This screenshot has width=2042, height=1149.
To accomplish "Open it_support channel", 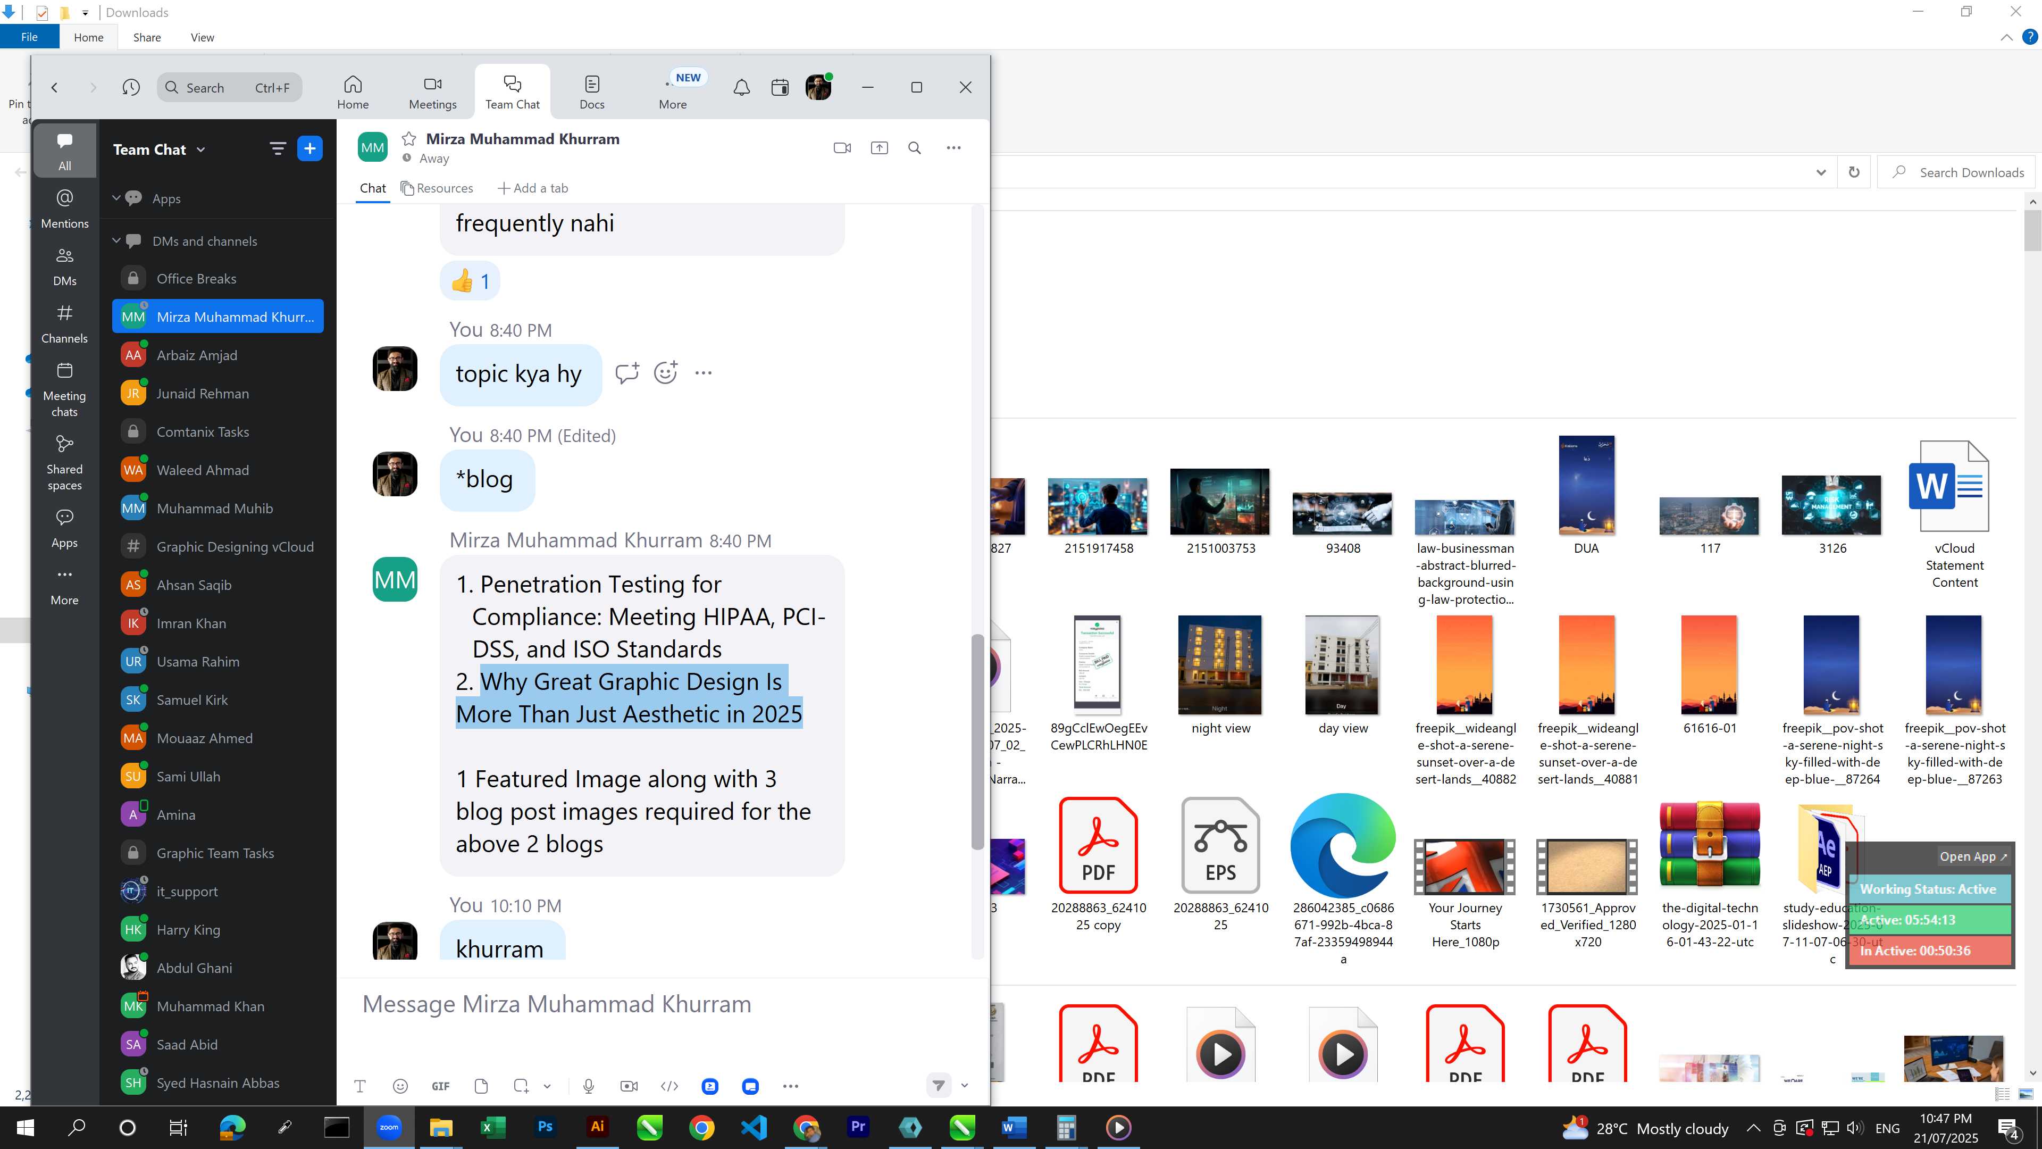I will [x=218, y=892].
